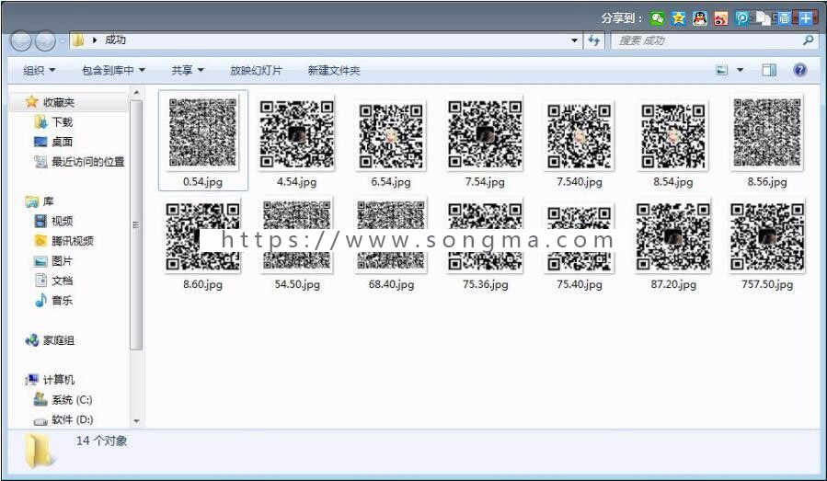Select thumbnail 0.54.jpg
827x481 pixels.
(x=203, y=141)
